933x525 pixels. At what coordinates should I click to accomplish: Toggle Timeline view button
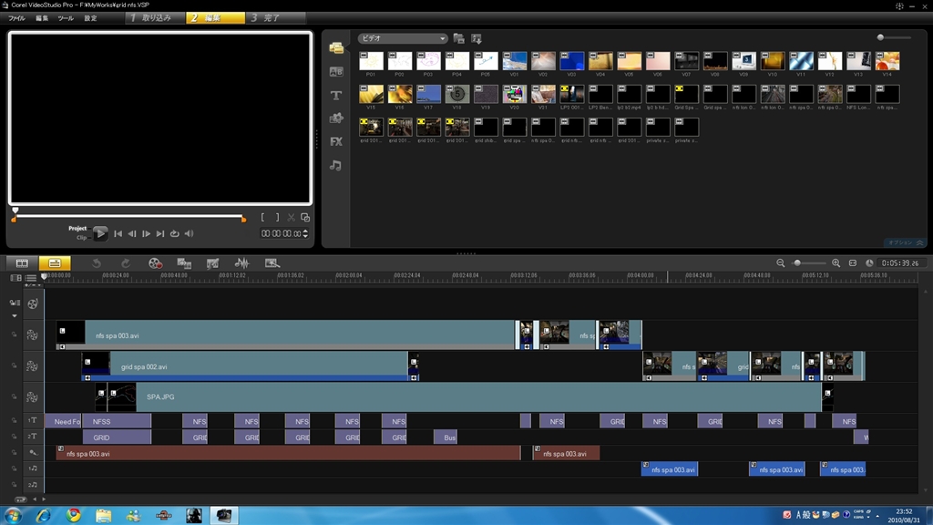pos(54,263)
